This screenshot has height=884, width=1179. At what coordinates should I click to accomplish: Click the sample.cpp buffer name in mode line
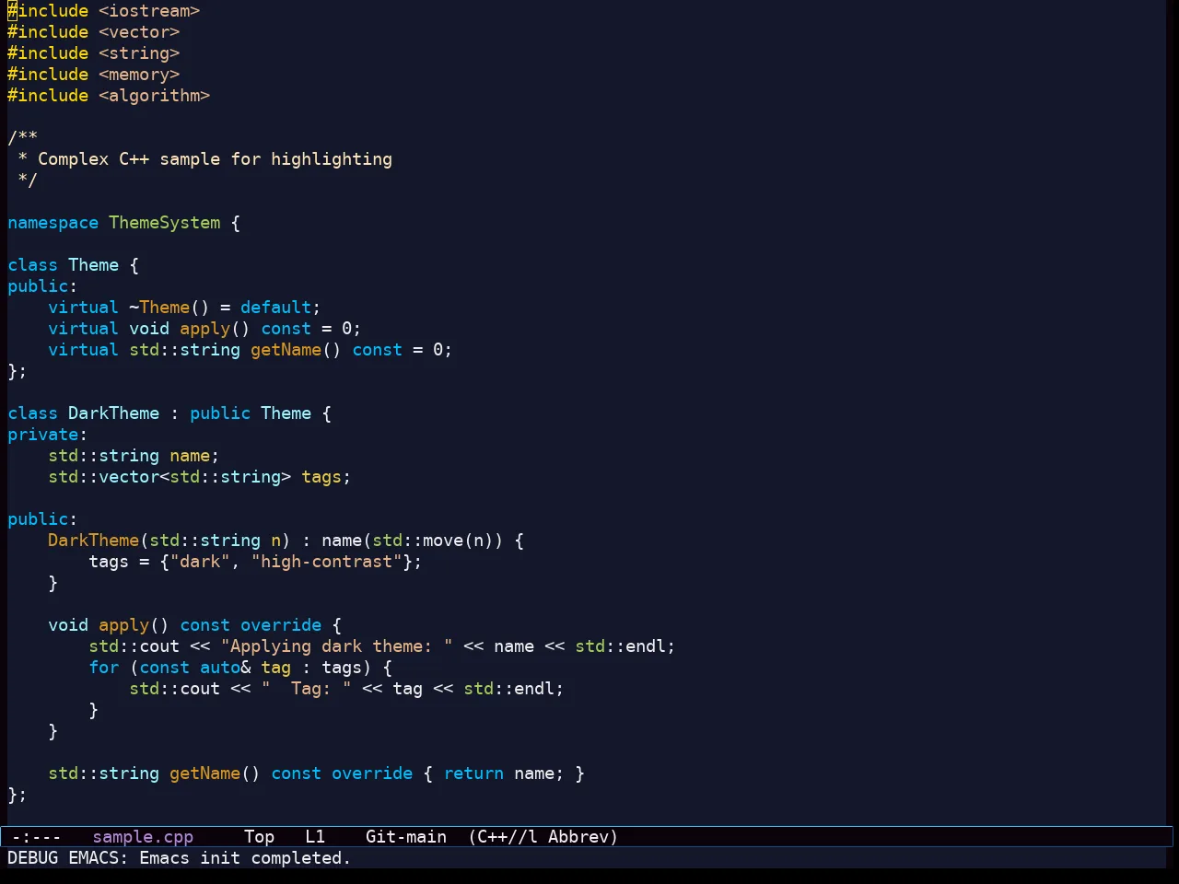click(x=143, y=837)
